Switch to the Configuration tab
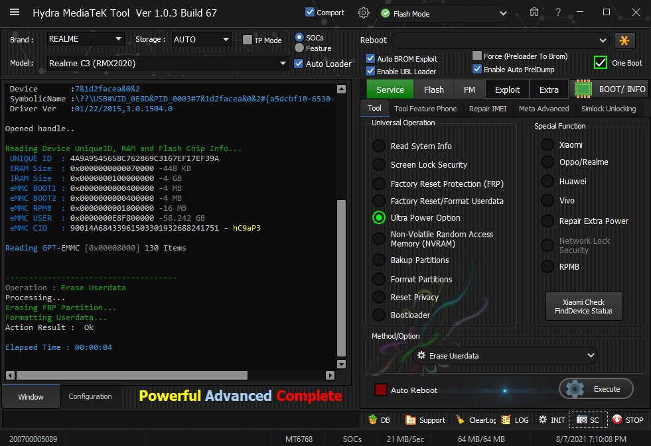Screen dimensions: 651x446 90,396
